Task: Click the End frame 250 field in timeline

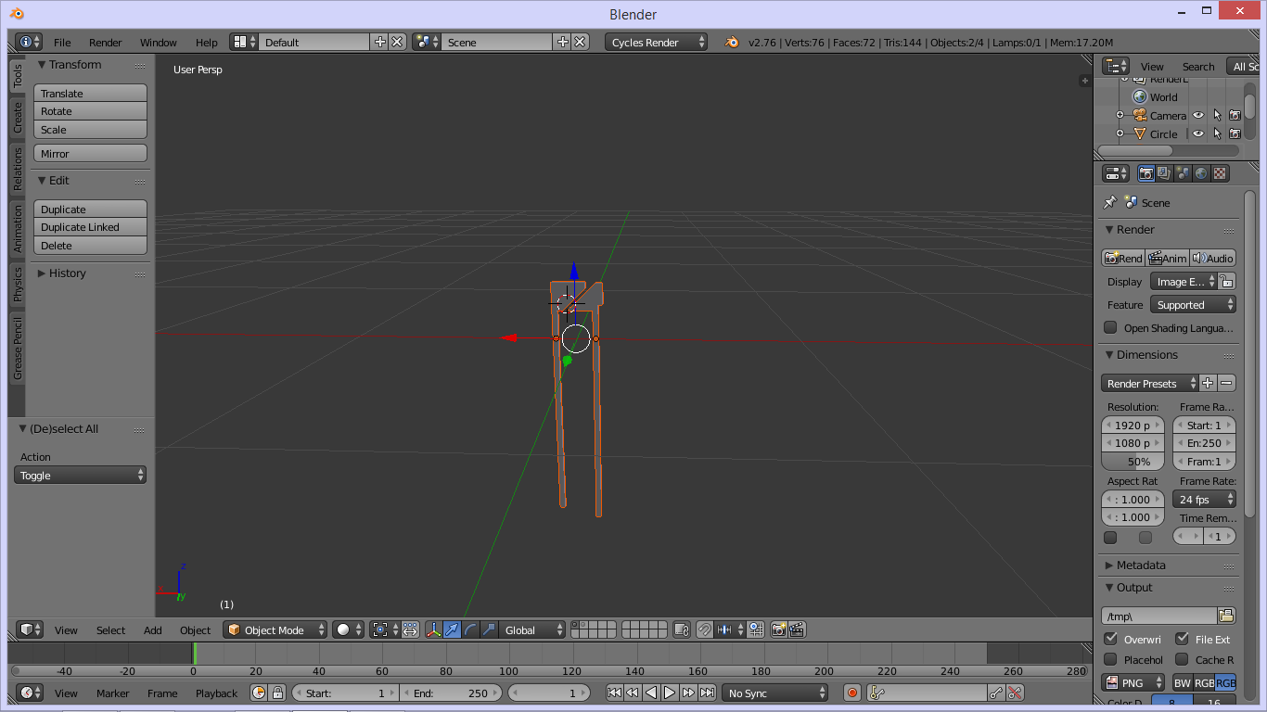Action: (x=452, y=693)
